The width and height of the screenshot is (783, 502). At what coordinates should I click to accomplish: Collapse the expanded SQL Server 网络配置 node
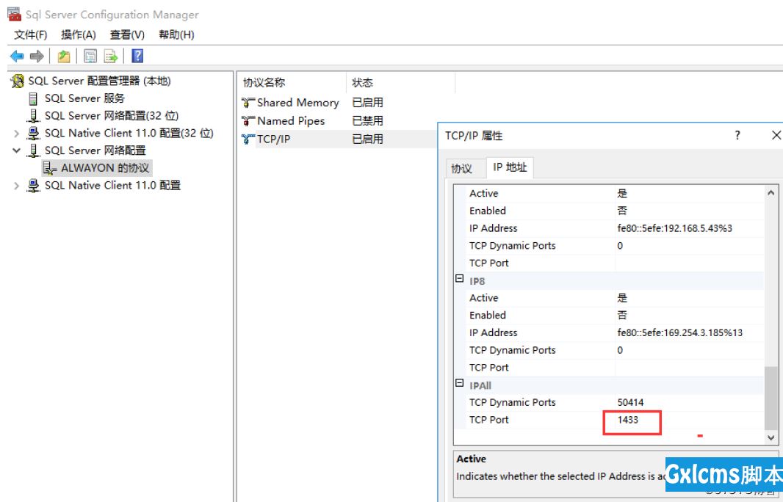tap(16, 150)
